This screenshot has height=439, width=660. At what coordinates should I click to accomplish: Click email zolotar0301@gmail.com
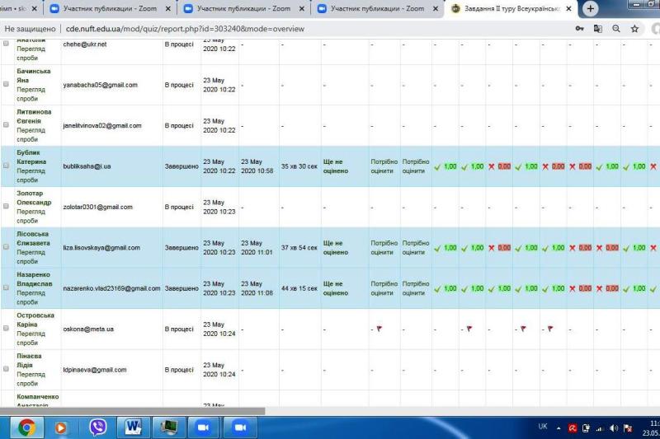click(97, 207)
